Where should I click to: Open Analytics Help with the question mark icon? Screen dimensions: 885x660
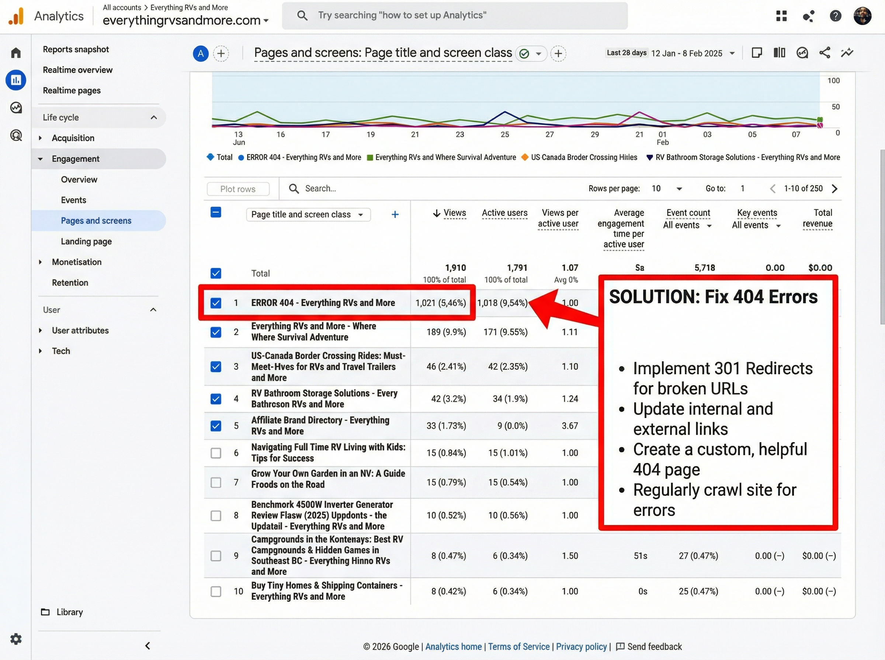click(x=836, y=16)
